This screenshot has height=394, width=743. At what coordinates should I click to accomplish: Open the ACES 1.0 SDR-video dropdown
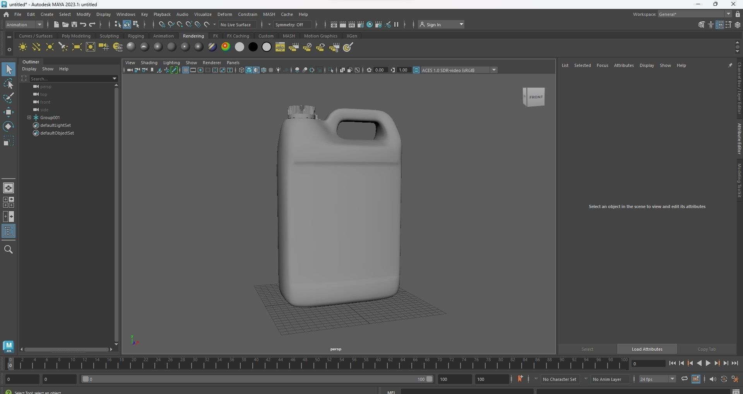[x=459, y=70]
